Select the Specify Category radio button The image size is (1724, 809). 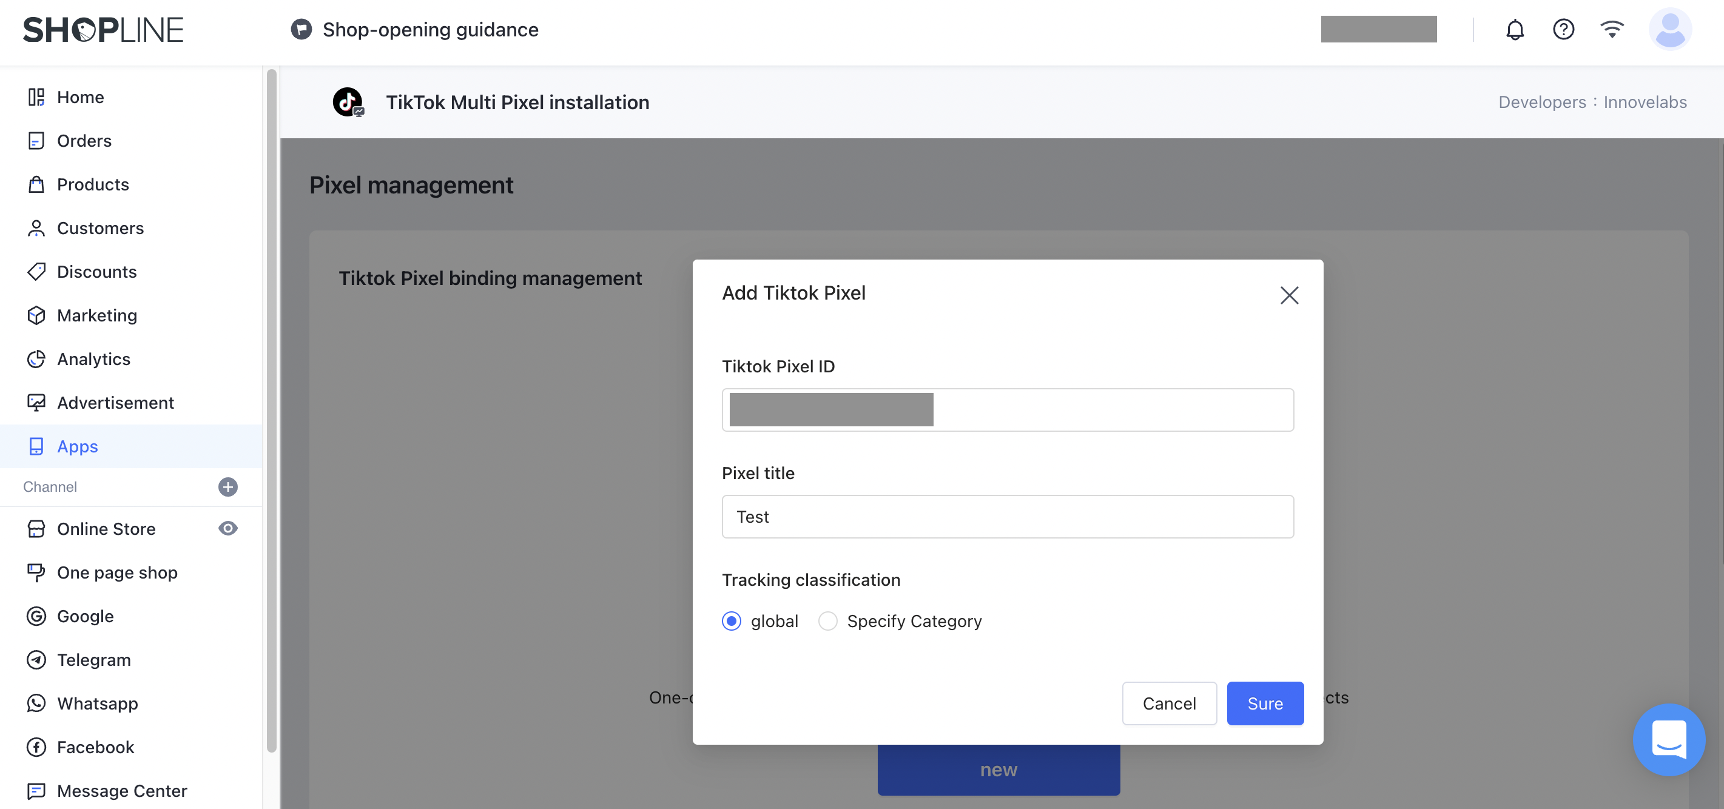[x=828, y=621]
